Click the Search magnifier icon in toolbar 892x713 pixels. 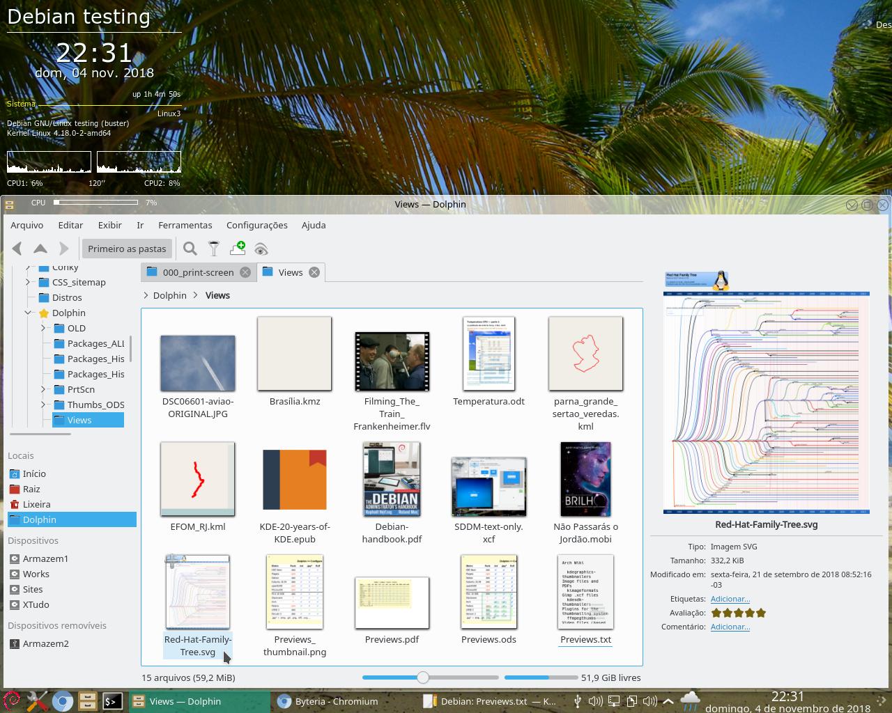(x=190, y=249)
